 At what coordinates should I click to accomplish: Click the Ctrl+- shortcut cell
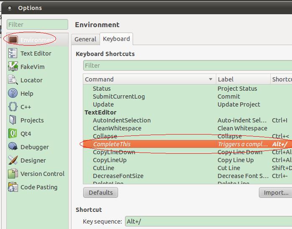279,176
